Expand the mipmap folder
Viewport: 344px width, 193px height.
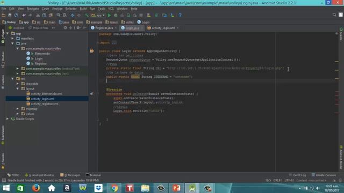click(x=18, y=109)
